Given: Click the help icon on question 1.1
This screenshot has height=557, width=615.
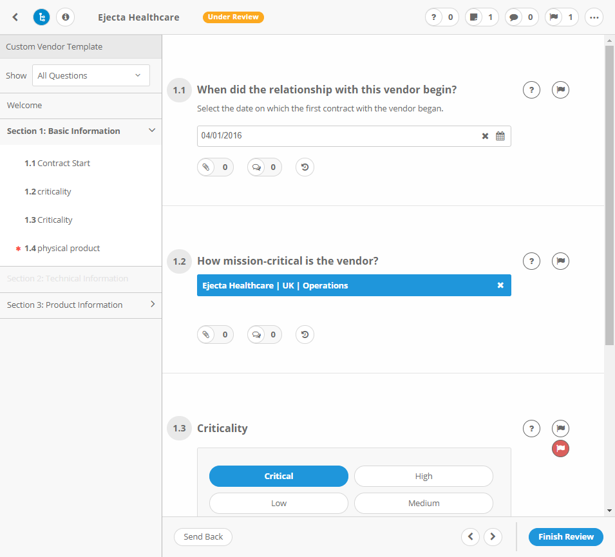Looking at the screenshot, I should coord(531,90).
